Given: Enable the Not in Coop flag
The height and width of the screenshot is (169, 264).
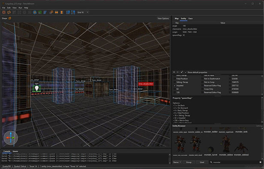Looking at the screenshot, I should tap(202, 82).
